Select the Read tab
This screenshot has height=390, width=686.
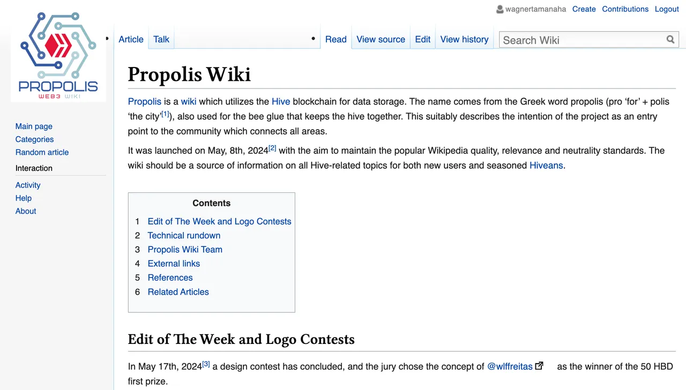point(336,39)
